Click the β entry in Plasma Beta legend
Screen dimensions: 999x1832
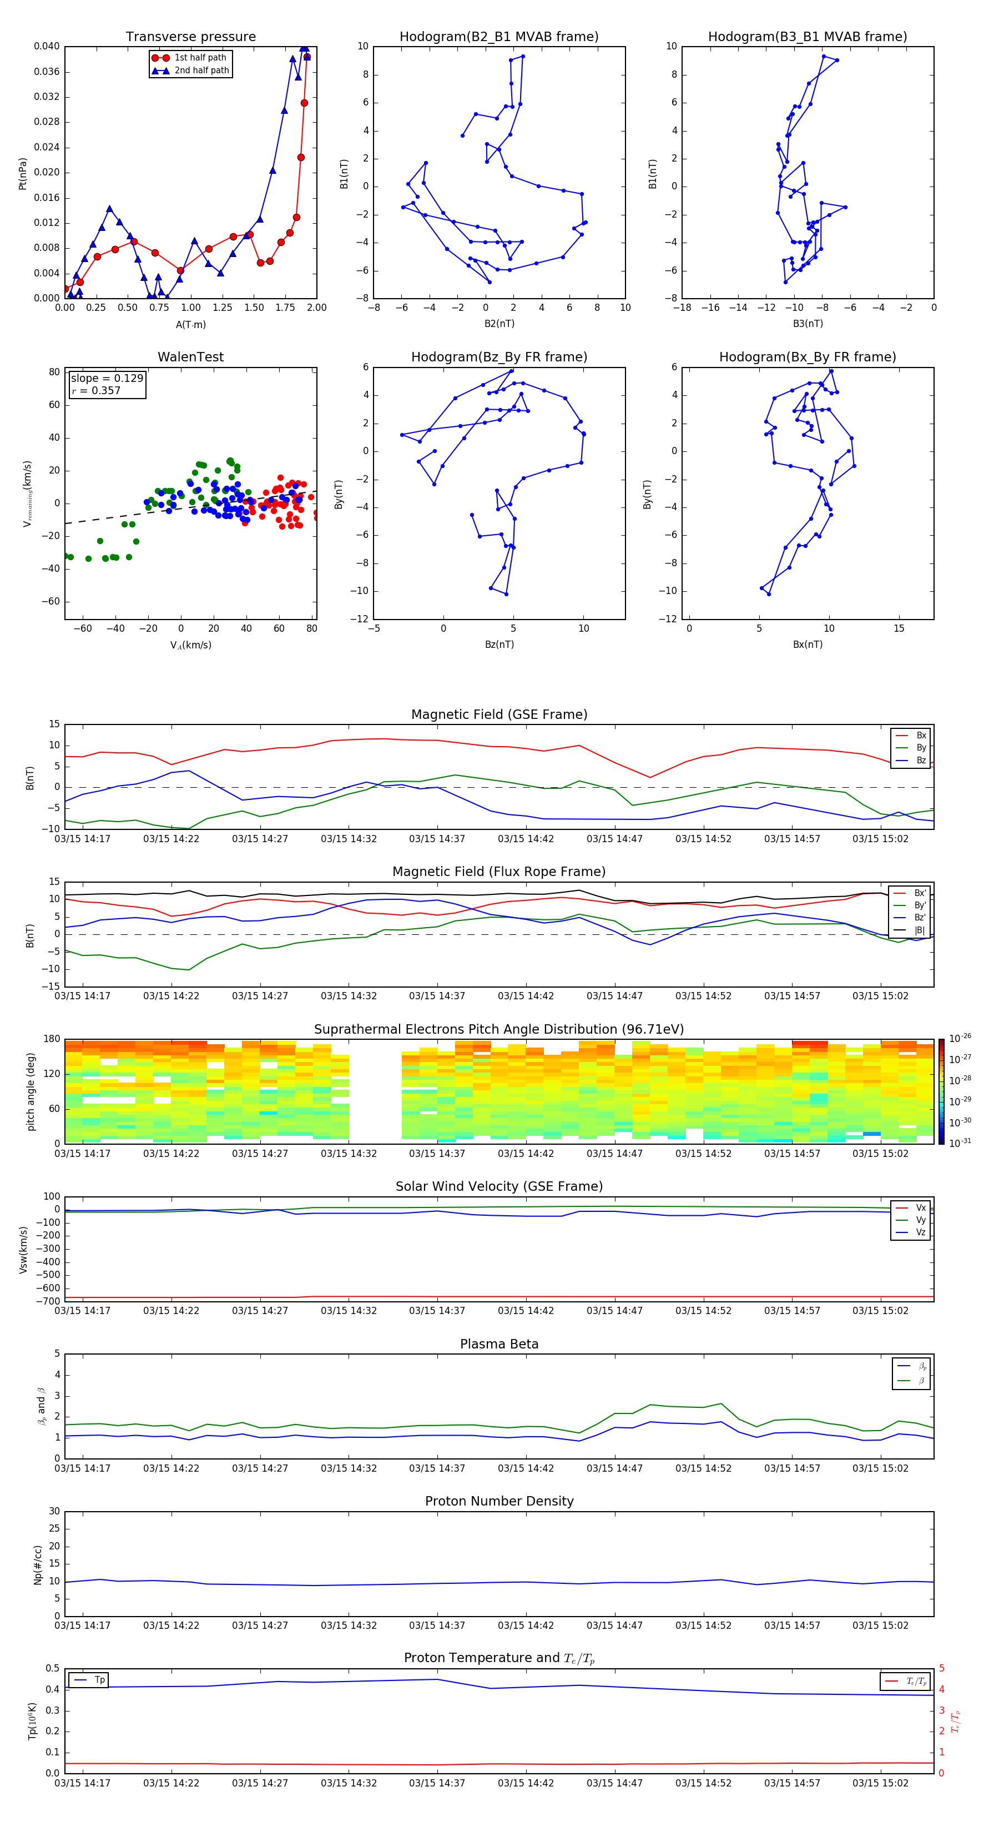point(912,1381)
